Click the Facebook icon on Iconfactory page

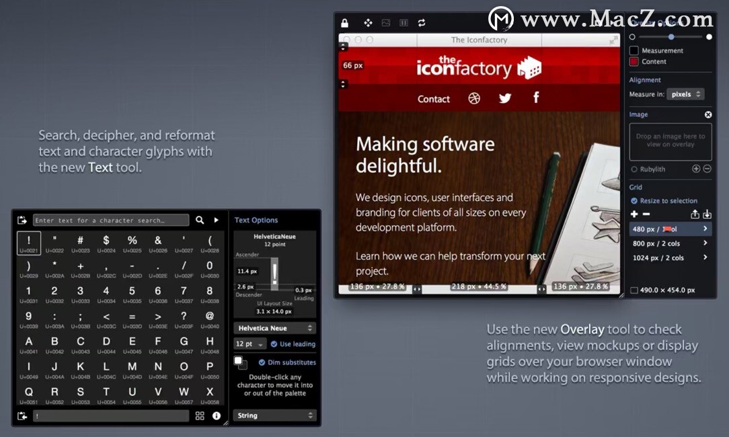(x=536, y=97)
